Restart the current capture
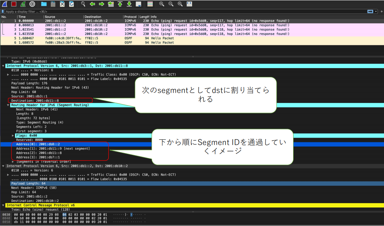This screenshot has width=384, height=226. pos(23,4)
